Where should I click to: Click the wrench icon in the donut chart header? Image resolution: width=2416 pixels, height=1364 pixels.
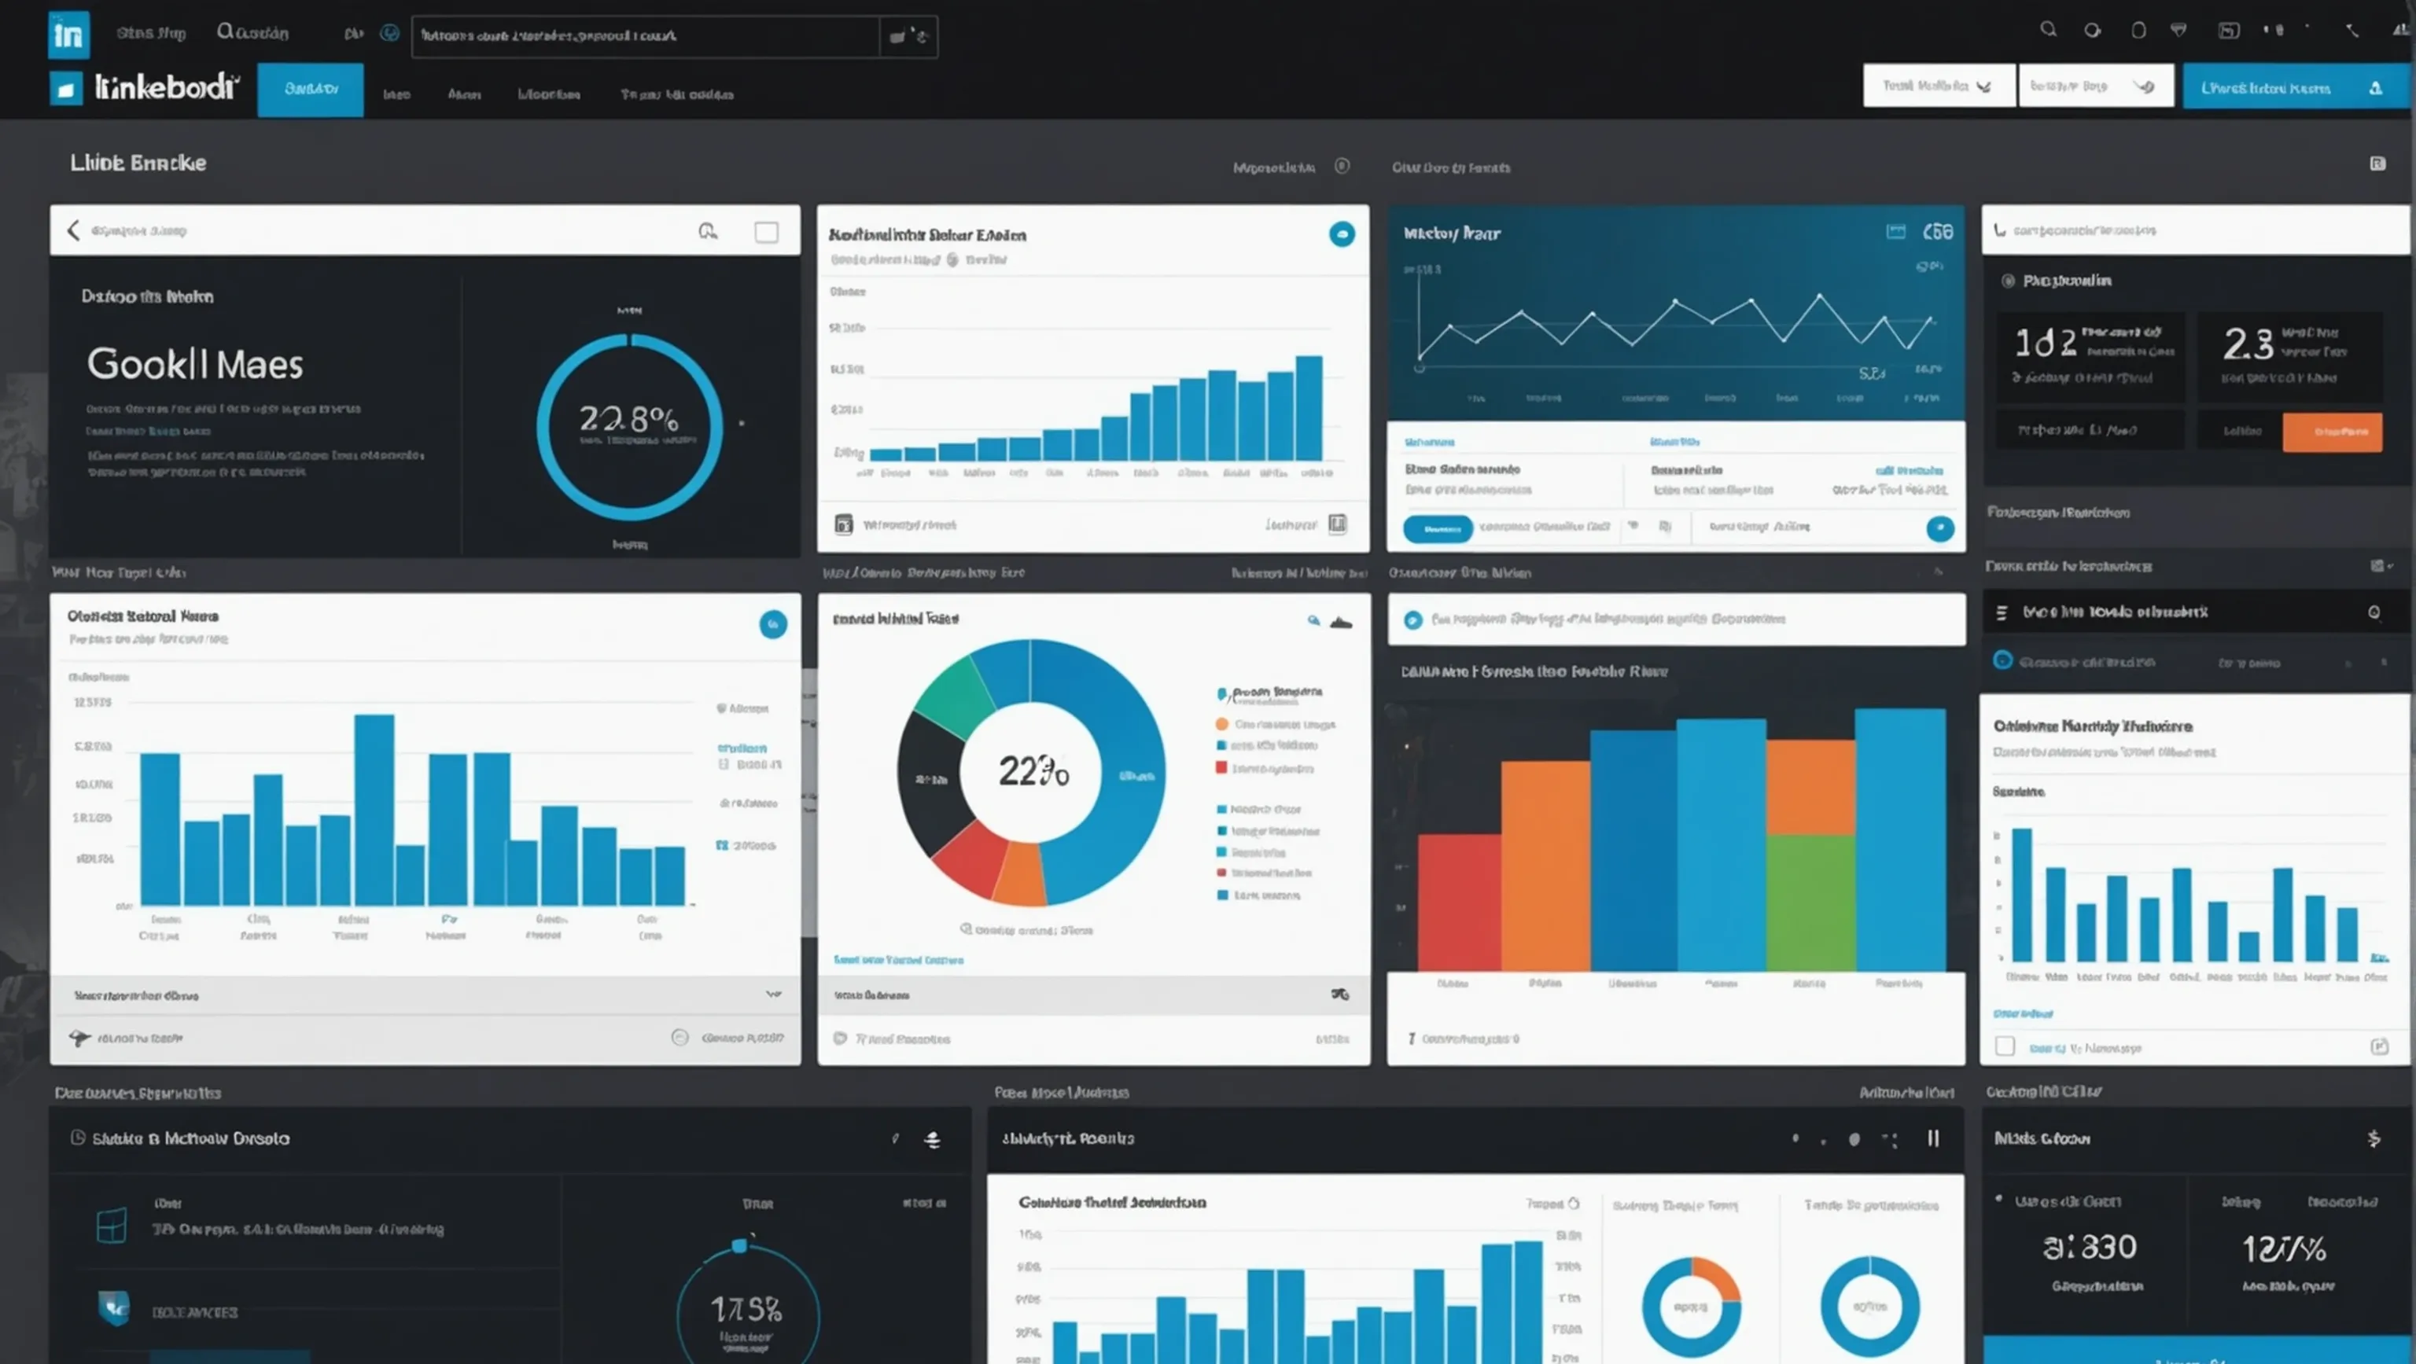(1313, 619)
